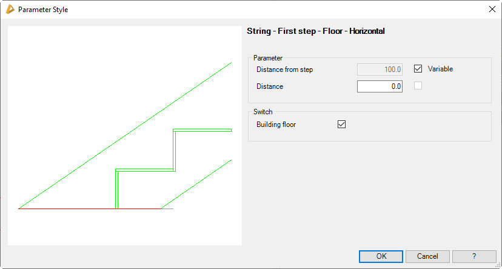Open help with the ? button
Screen dimensions: 502x269
pos(474,256)
